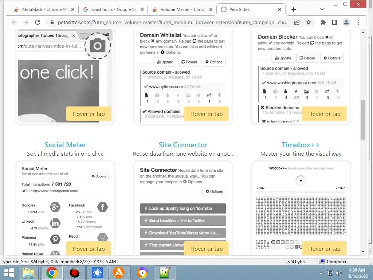Click the LinkedIn round icon
Image resolution: width=373 pixels, height=280 pixels.
click(x=55, y=223)
